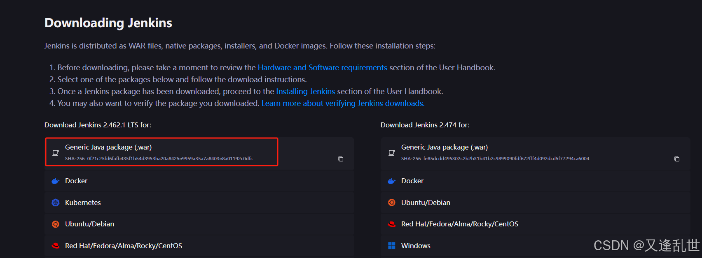The image size is (702, 258).
Task: Select Docker under Jenkins 2.462.1 LTS
Action: click(199, 181)
